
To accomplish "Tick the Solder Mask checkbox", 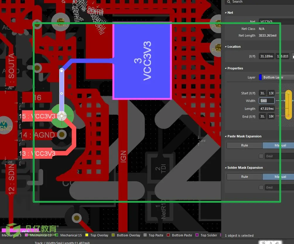I will pyautogui.click(x=261, y=187).
